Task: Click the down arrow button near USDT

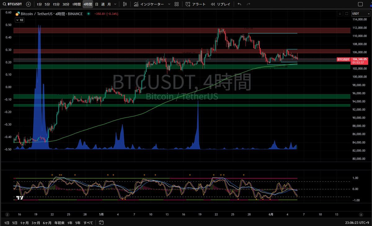Action: (340, 14)
